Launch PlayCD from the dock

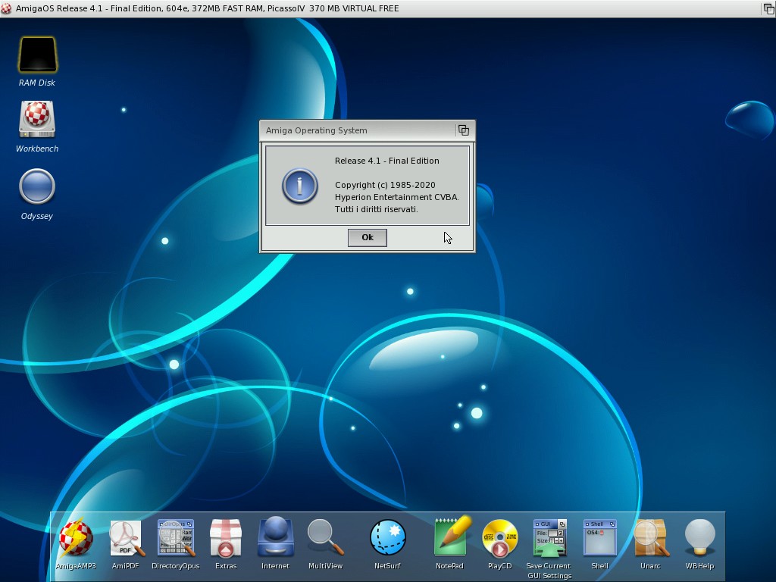click(499, 538)
